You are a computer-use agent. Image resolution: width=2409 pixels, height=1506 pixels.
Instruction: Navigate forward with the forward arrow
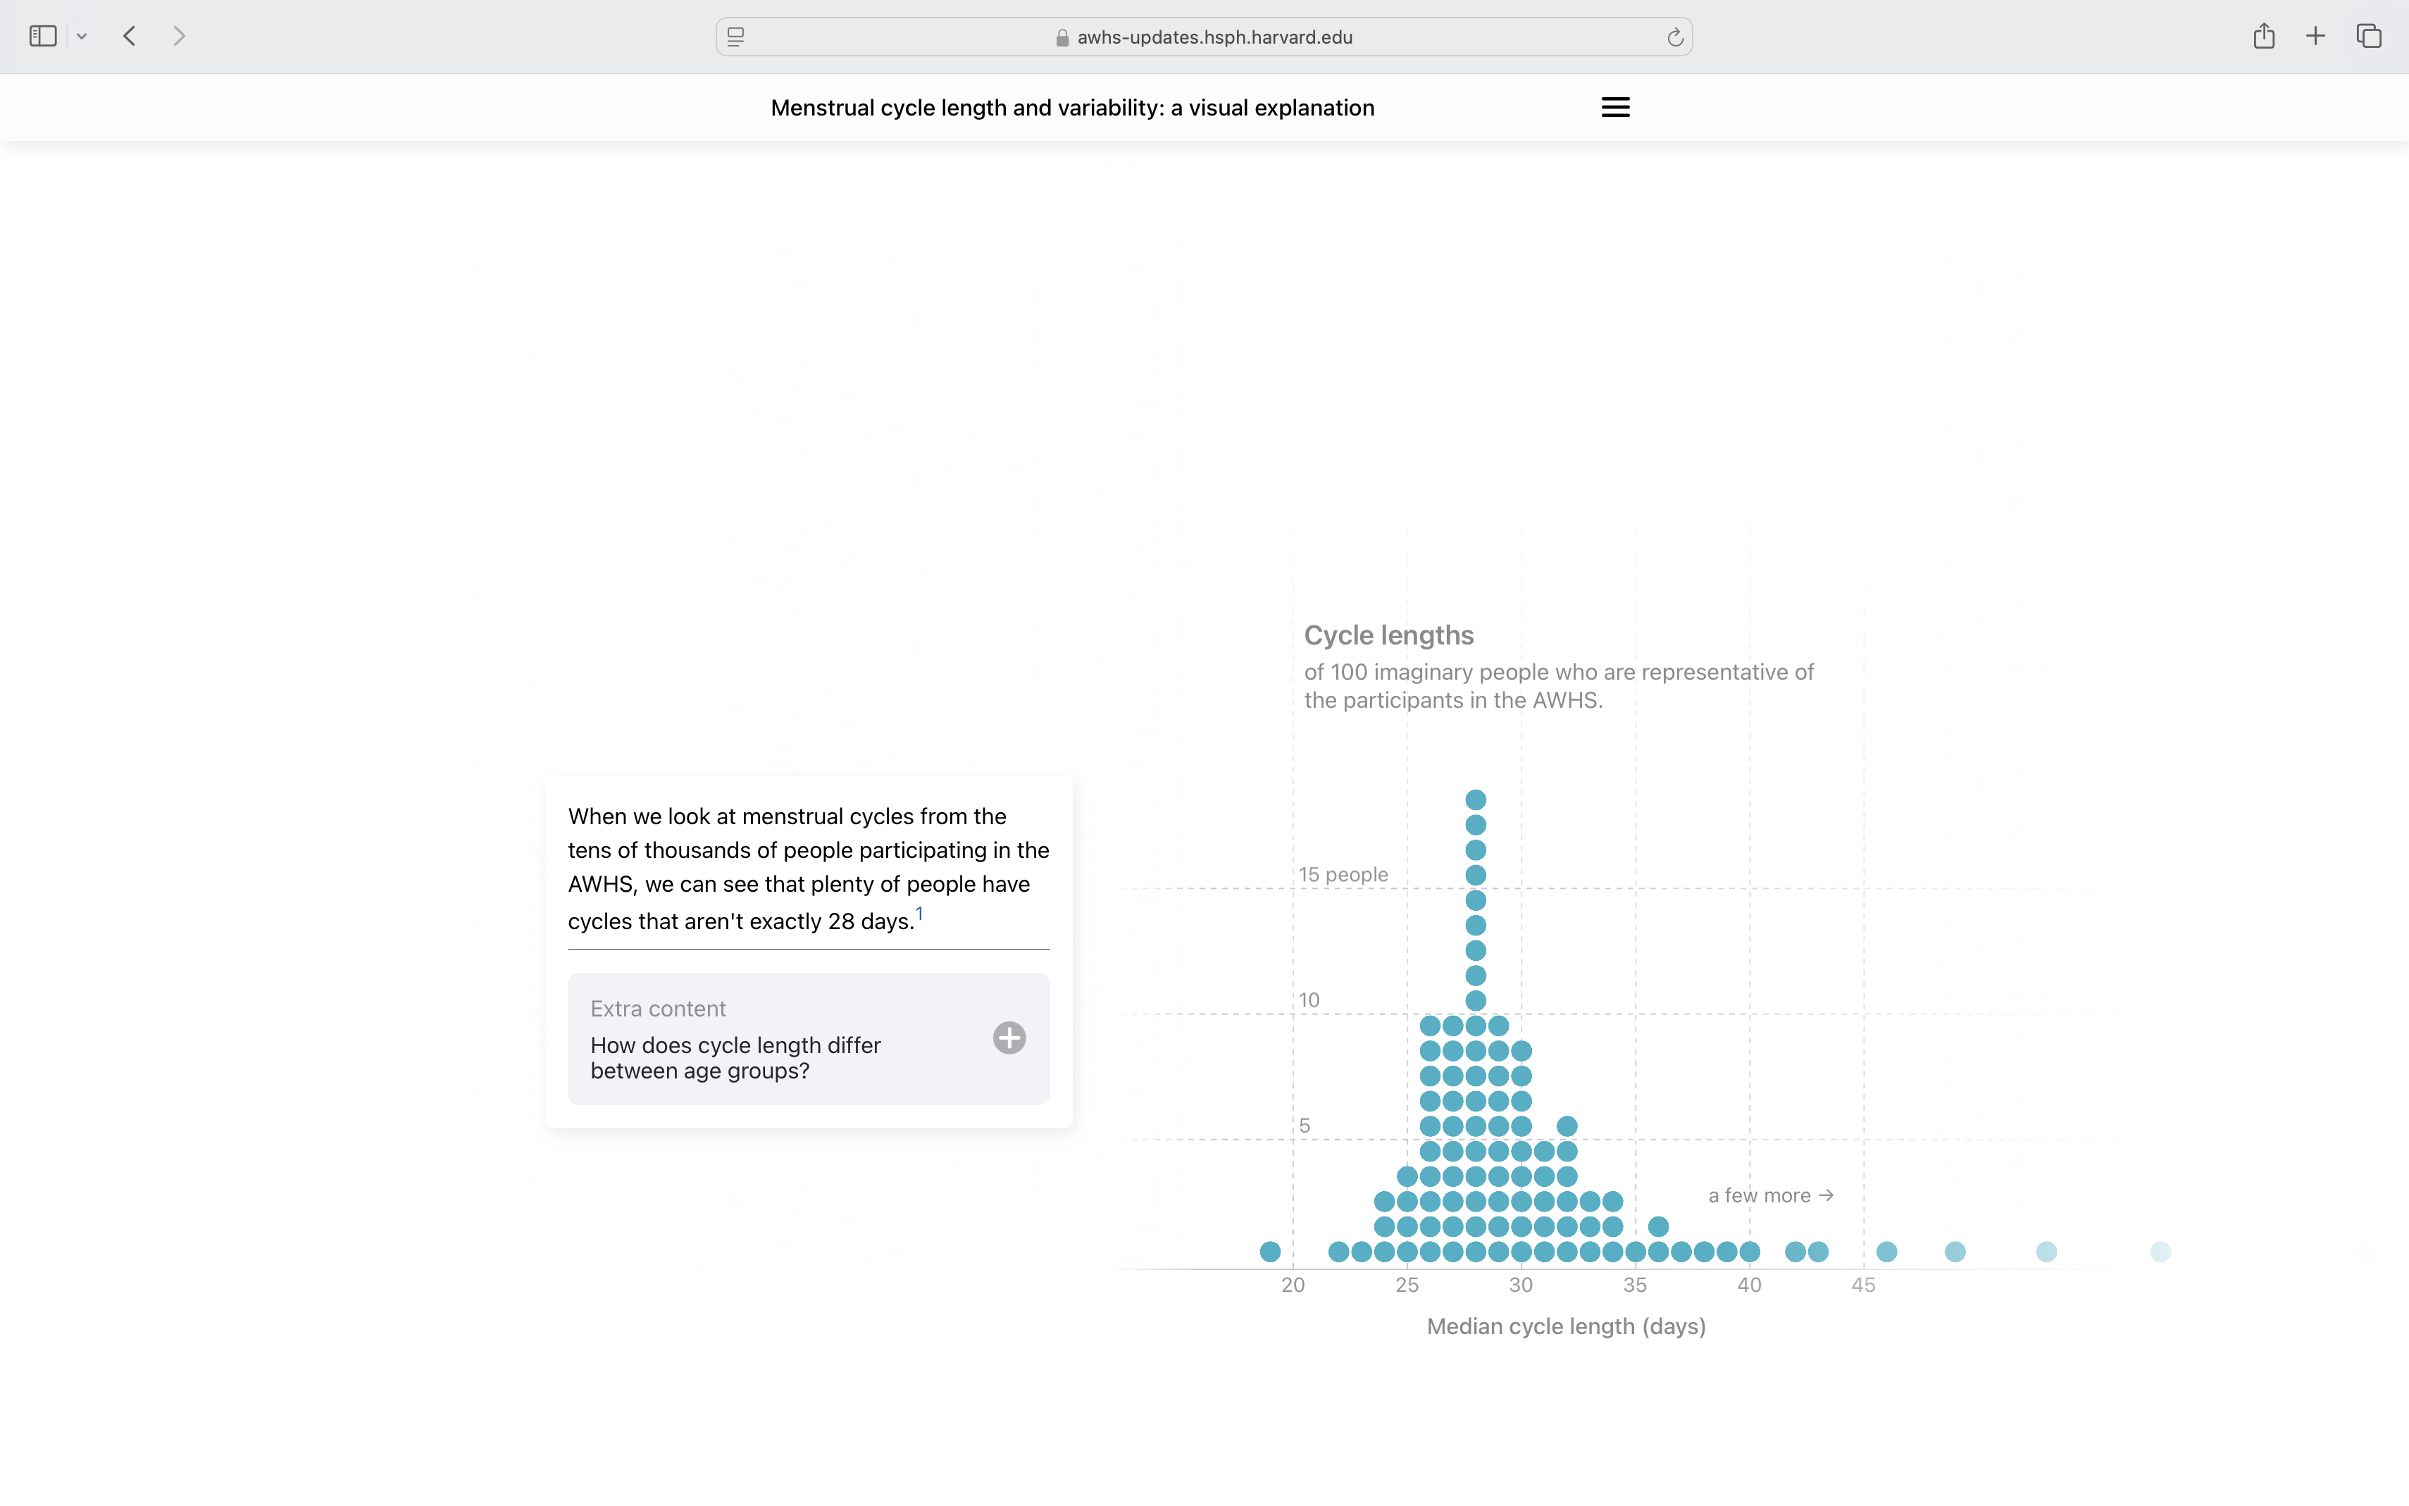click(179, 36)
